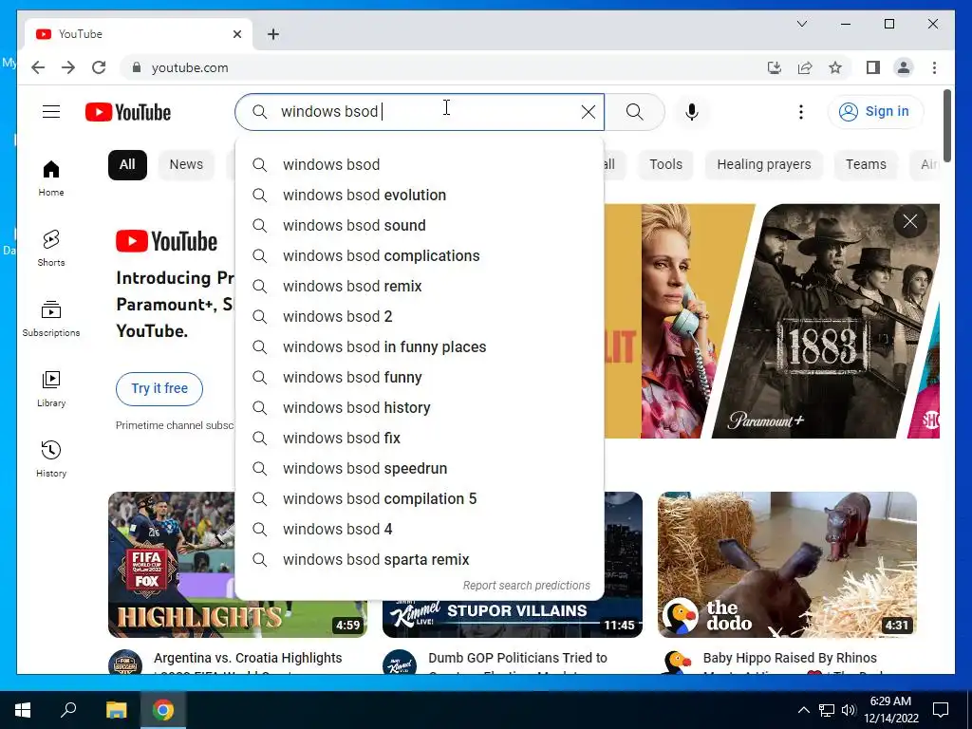Dismiss the Paramount+ promo banner

[909, 221]
